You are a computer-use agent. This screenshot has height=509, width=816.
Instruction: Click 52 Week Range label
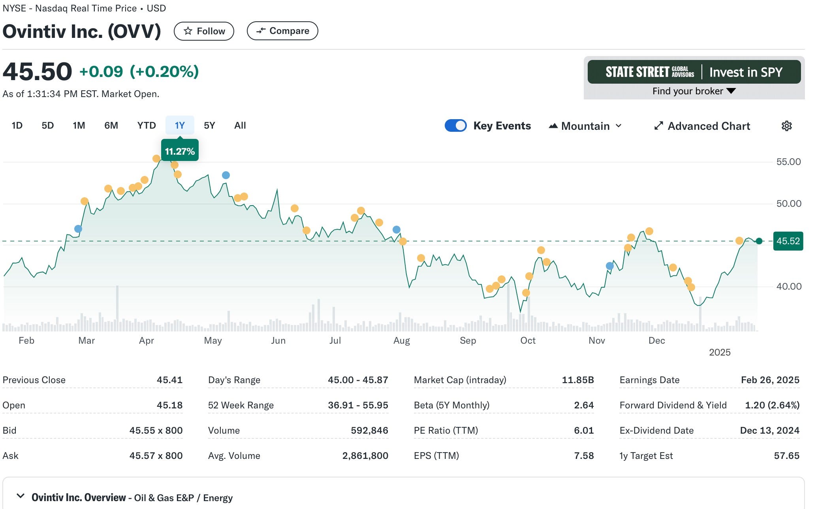[241, 405]
